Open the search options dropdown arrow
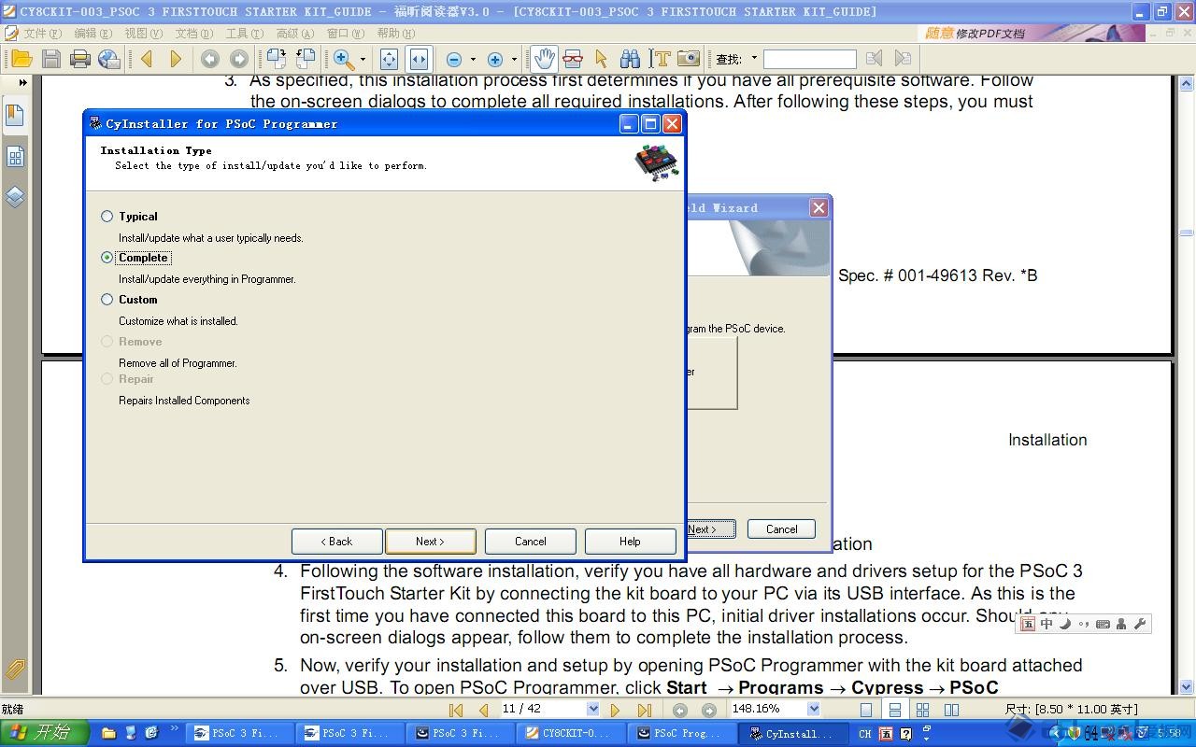 click(754, 59)
